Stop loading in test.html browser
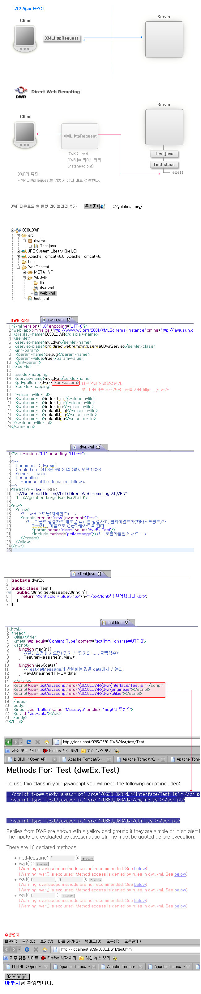Viewport: 201px width, 994px height. click(36, 949)
